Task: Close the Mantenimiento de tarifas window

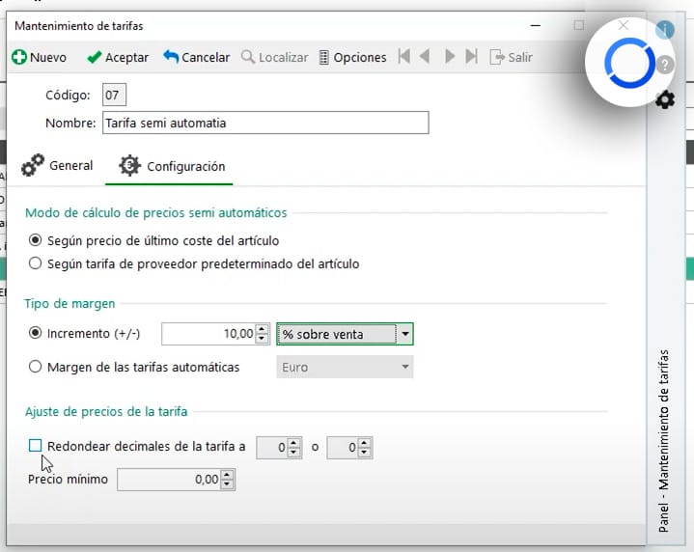Action: pyautogui.click(x=624, y=25)
